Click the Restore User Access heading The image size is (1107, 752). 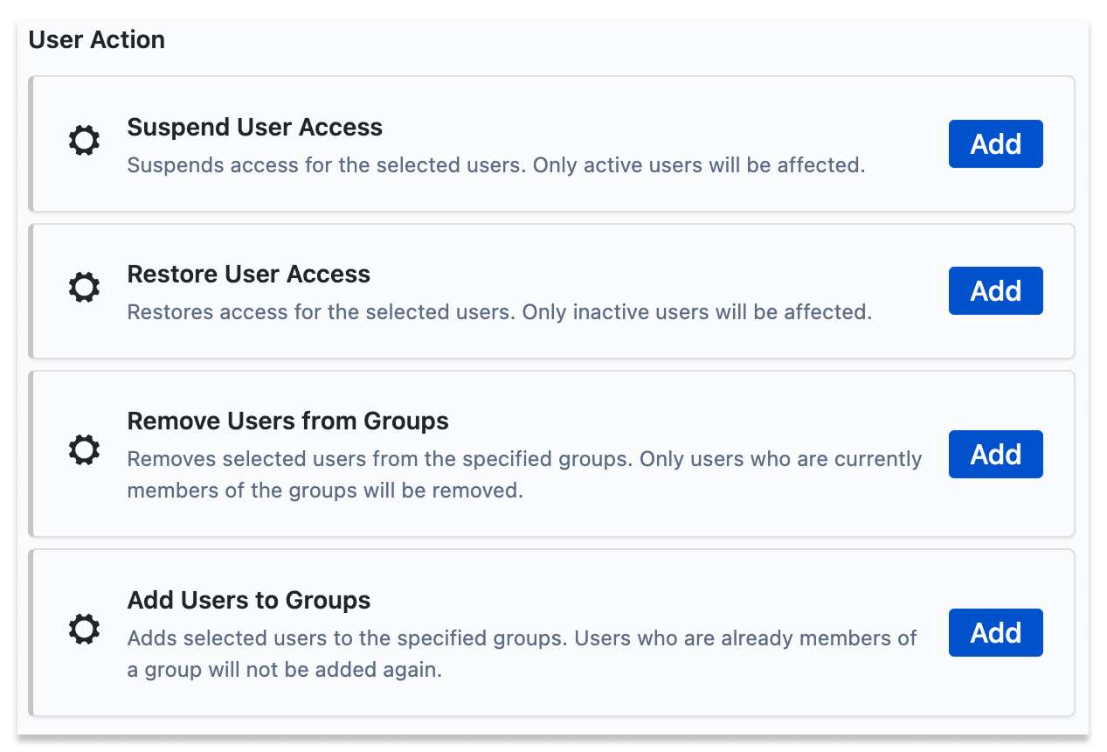(248, 275)
